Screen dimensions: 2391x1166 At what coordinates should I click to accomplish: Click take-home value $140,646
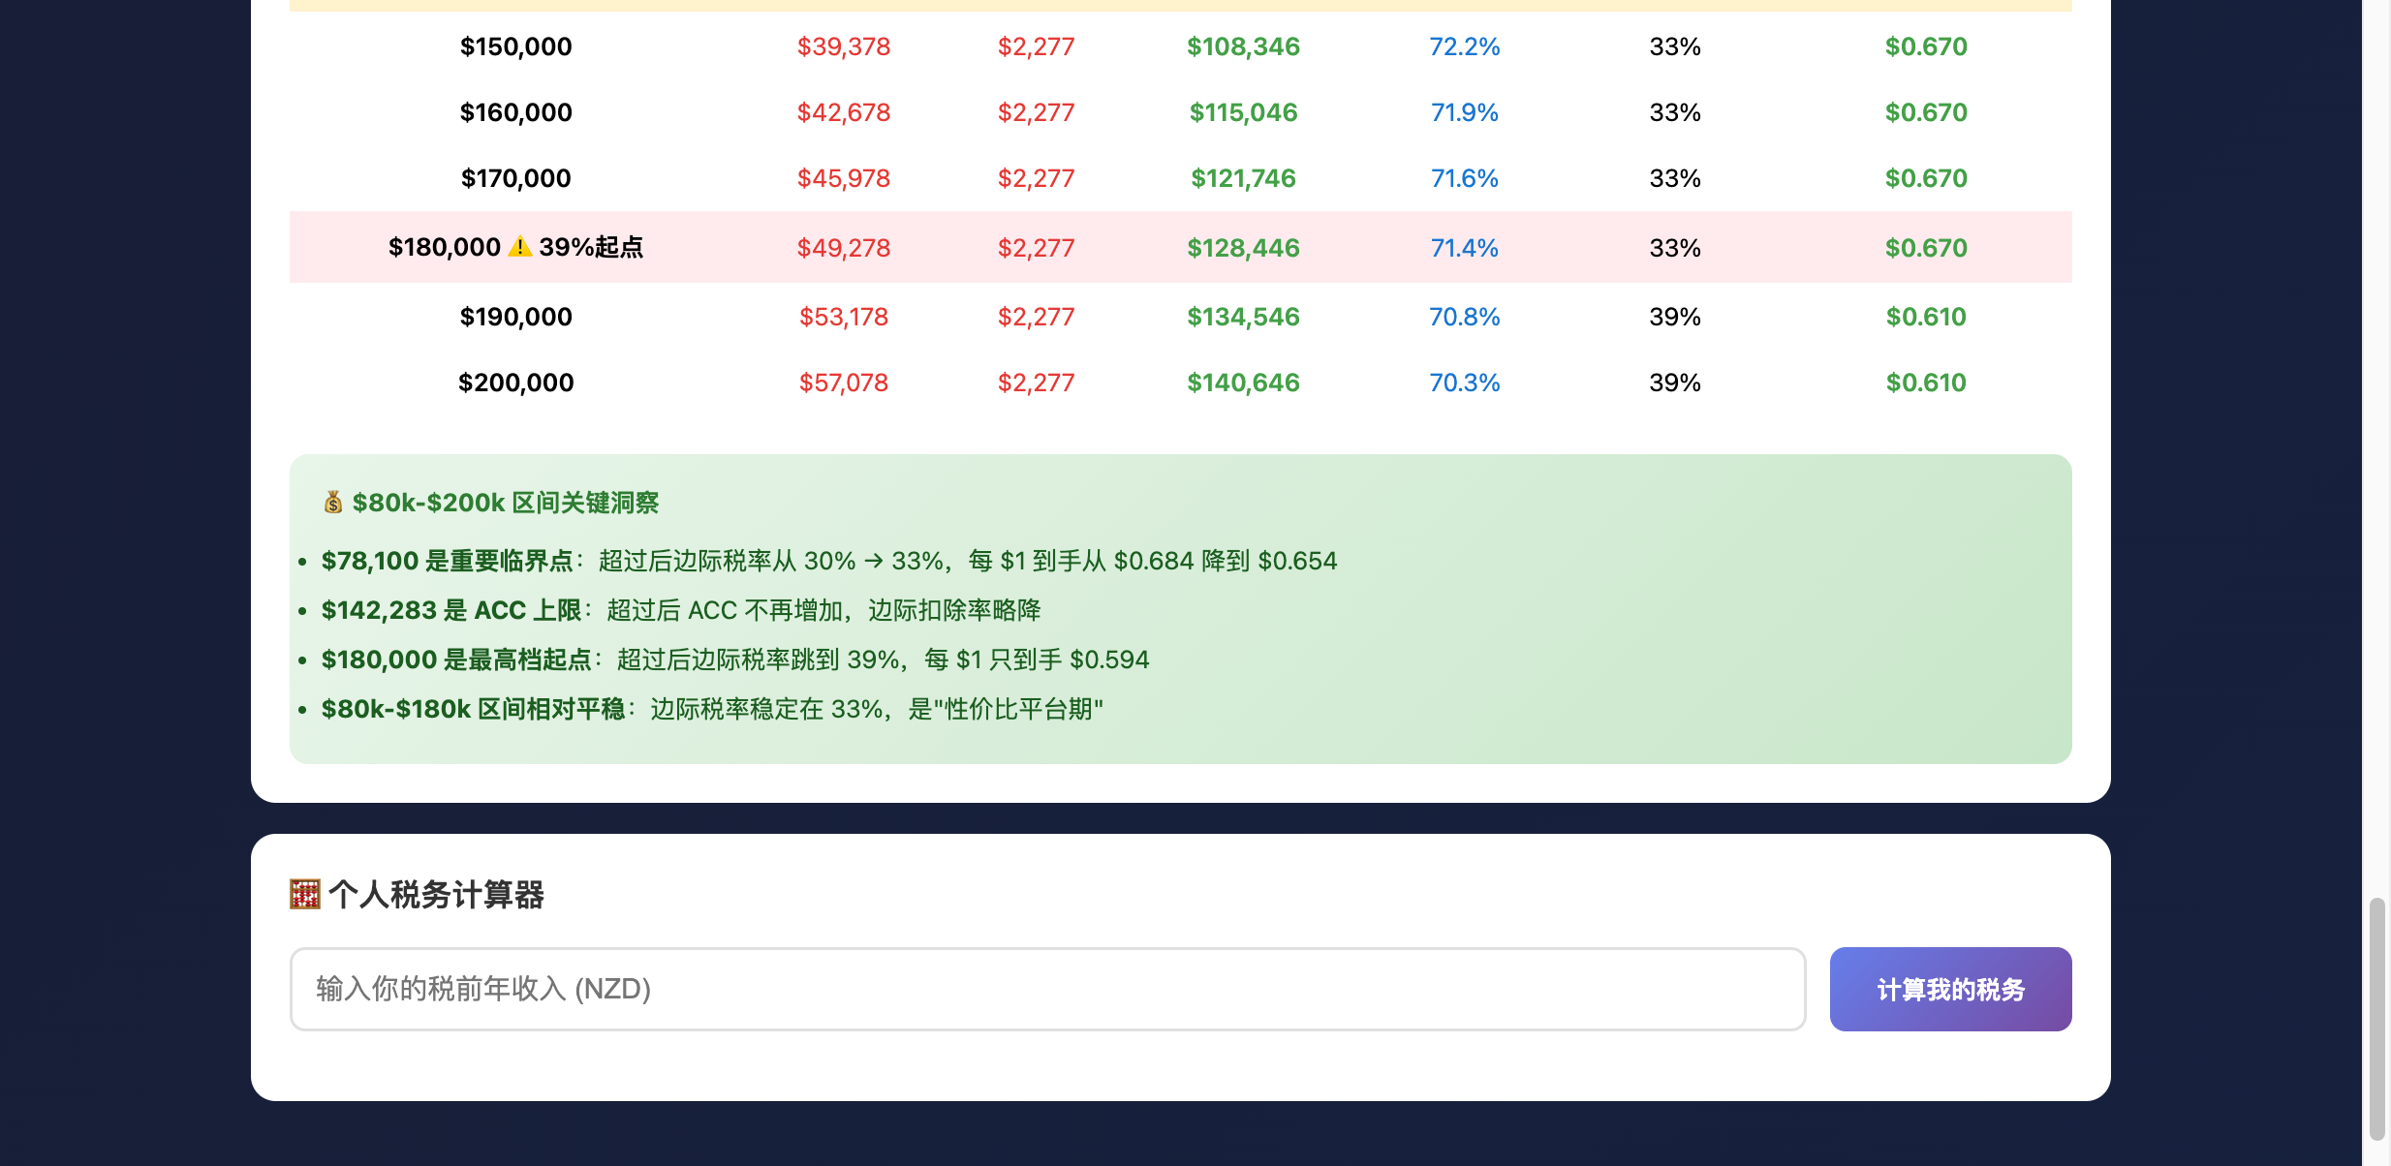(x=1243, y=383)
